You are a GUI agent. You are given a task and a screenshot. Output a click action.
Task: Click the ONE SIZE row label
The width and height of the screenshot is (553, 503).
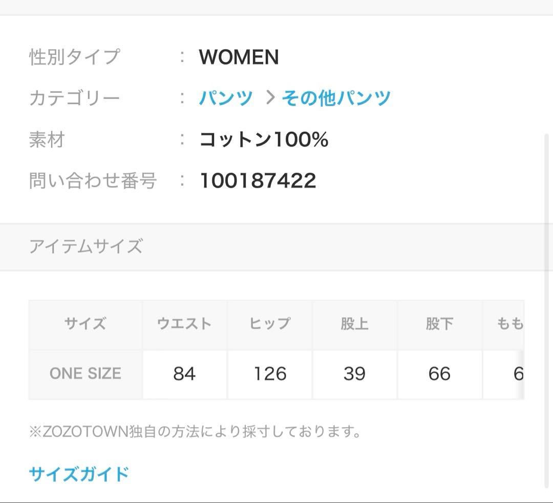point(86,374)
